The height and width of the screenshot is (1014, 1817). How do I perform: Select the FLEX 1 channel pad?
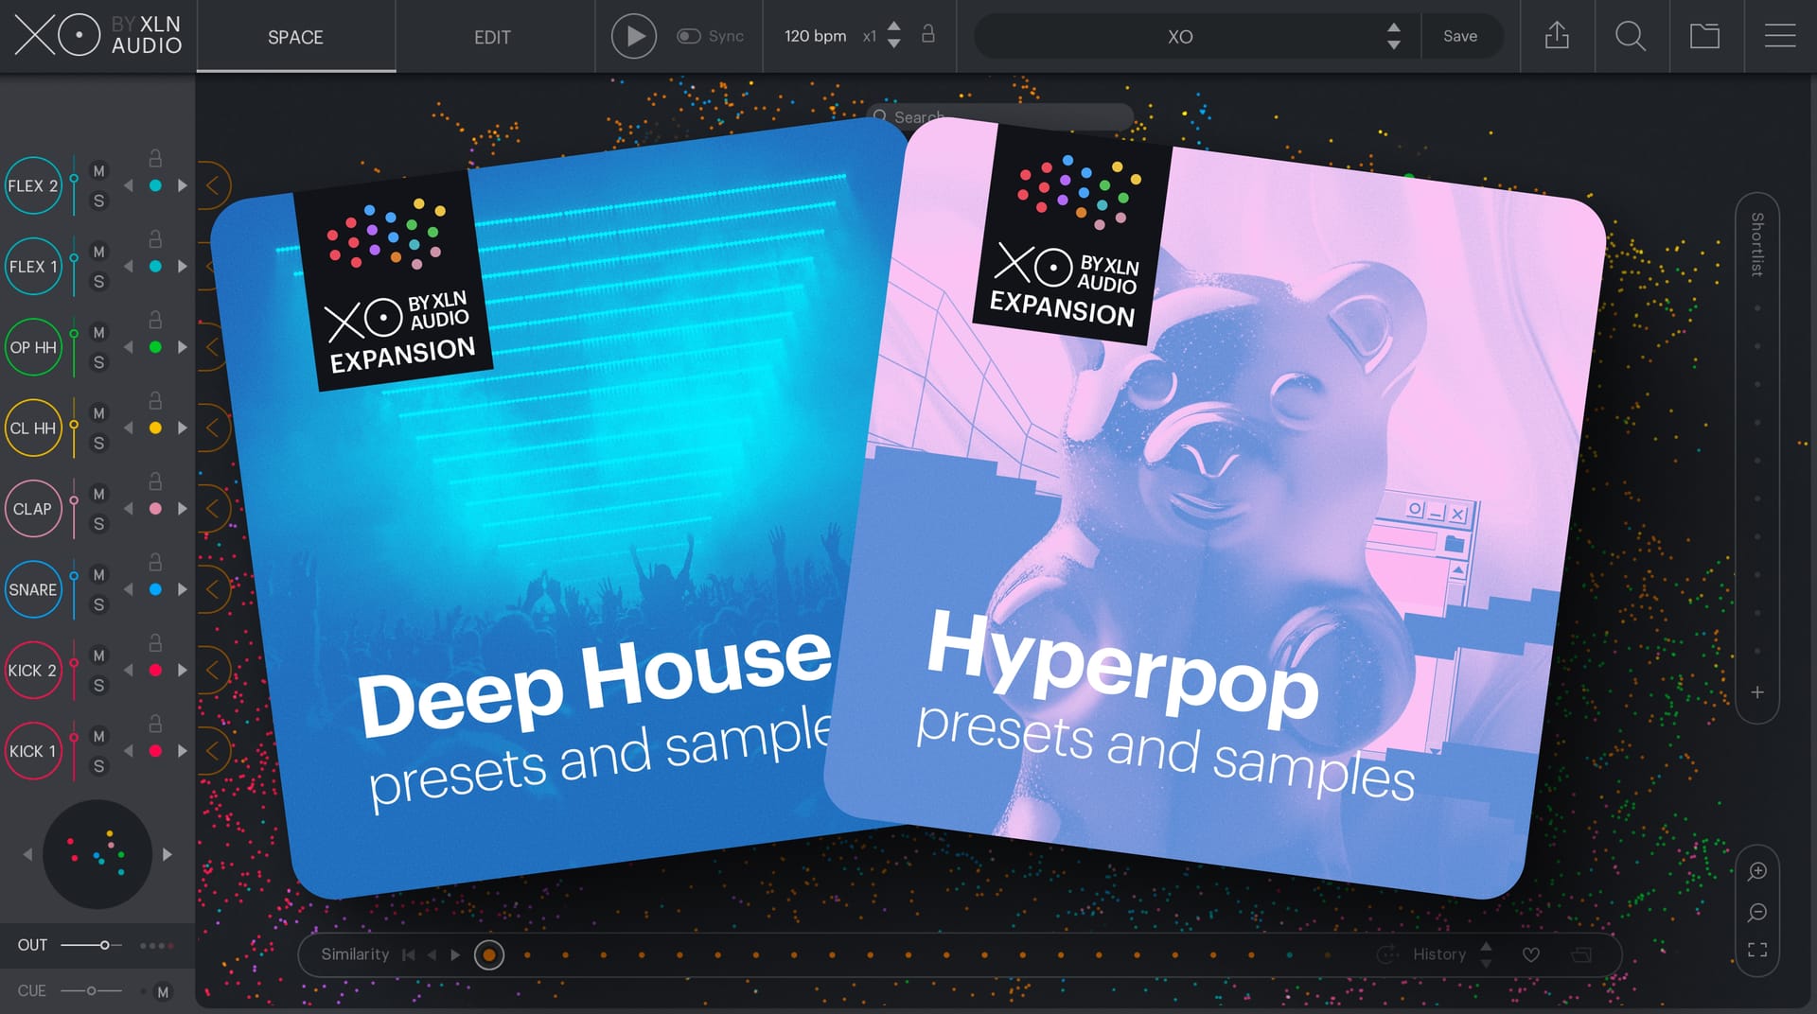(x=33, y=267)
